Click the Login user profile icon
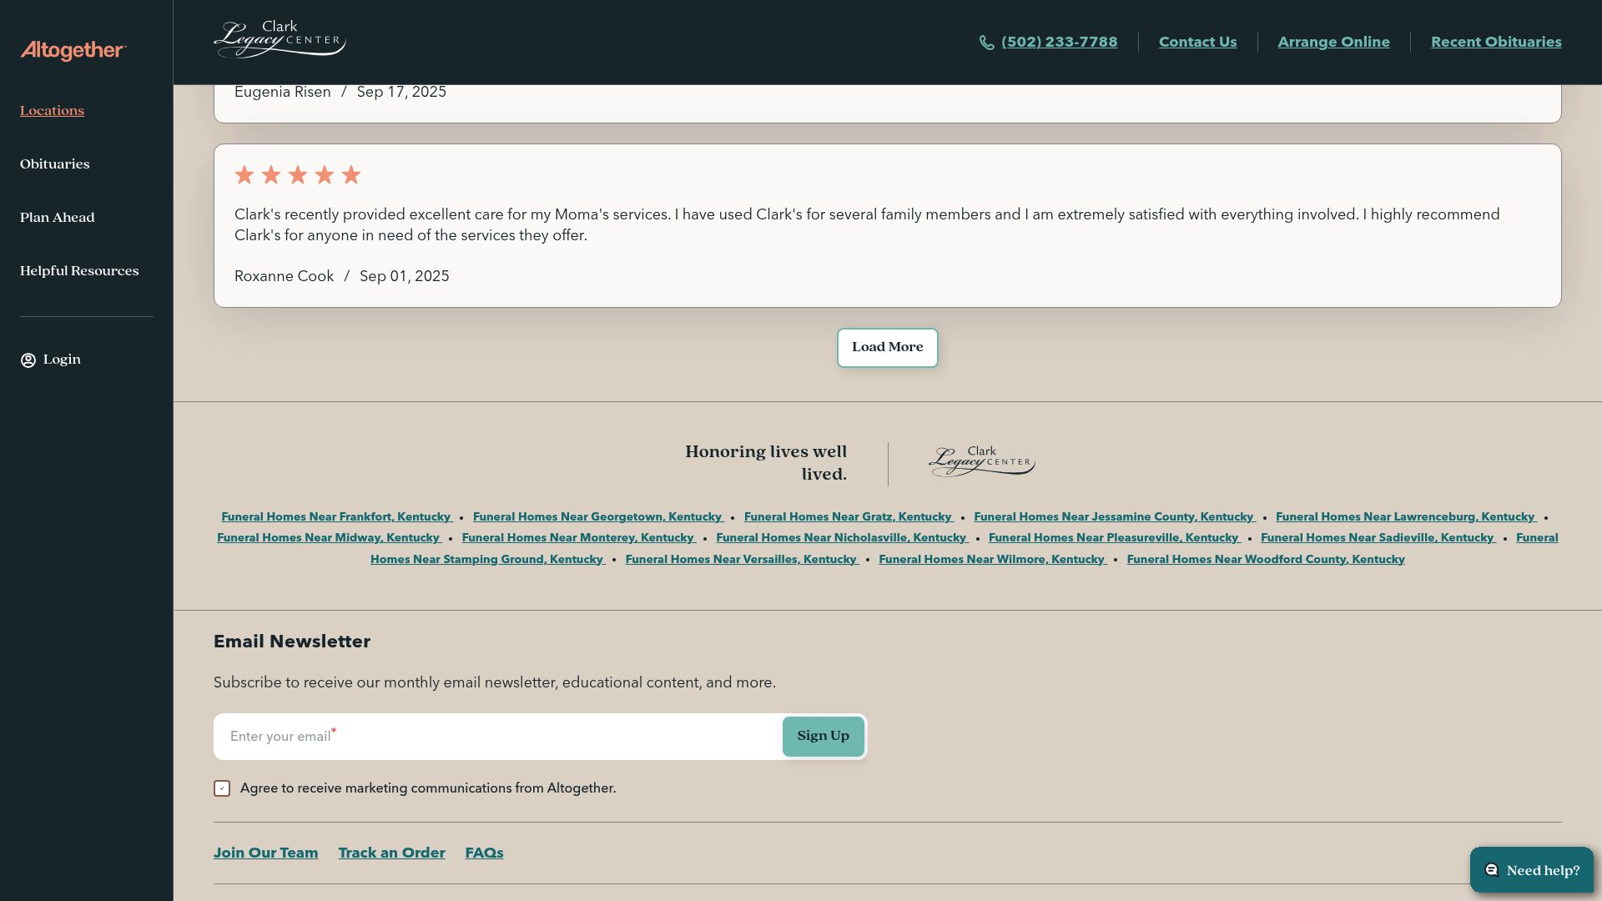The height and width of the screenshot is (901, 1602). (x=28, y=360)
